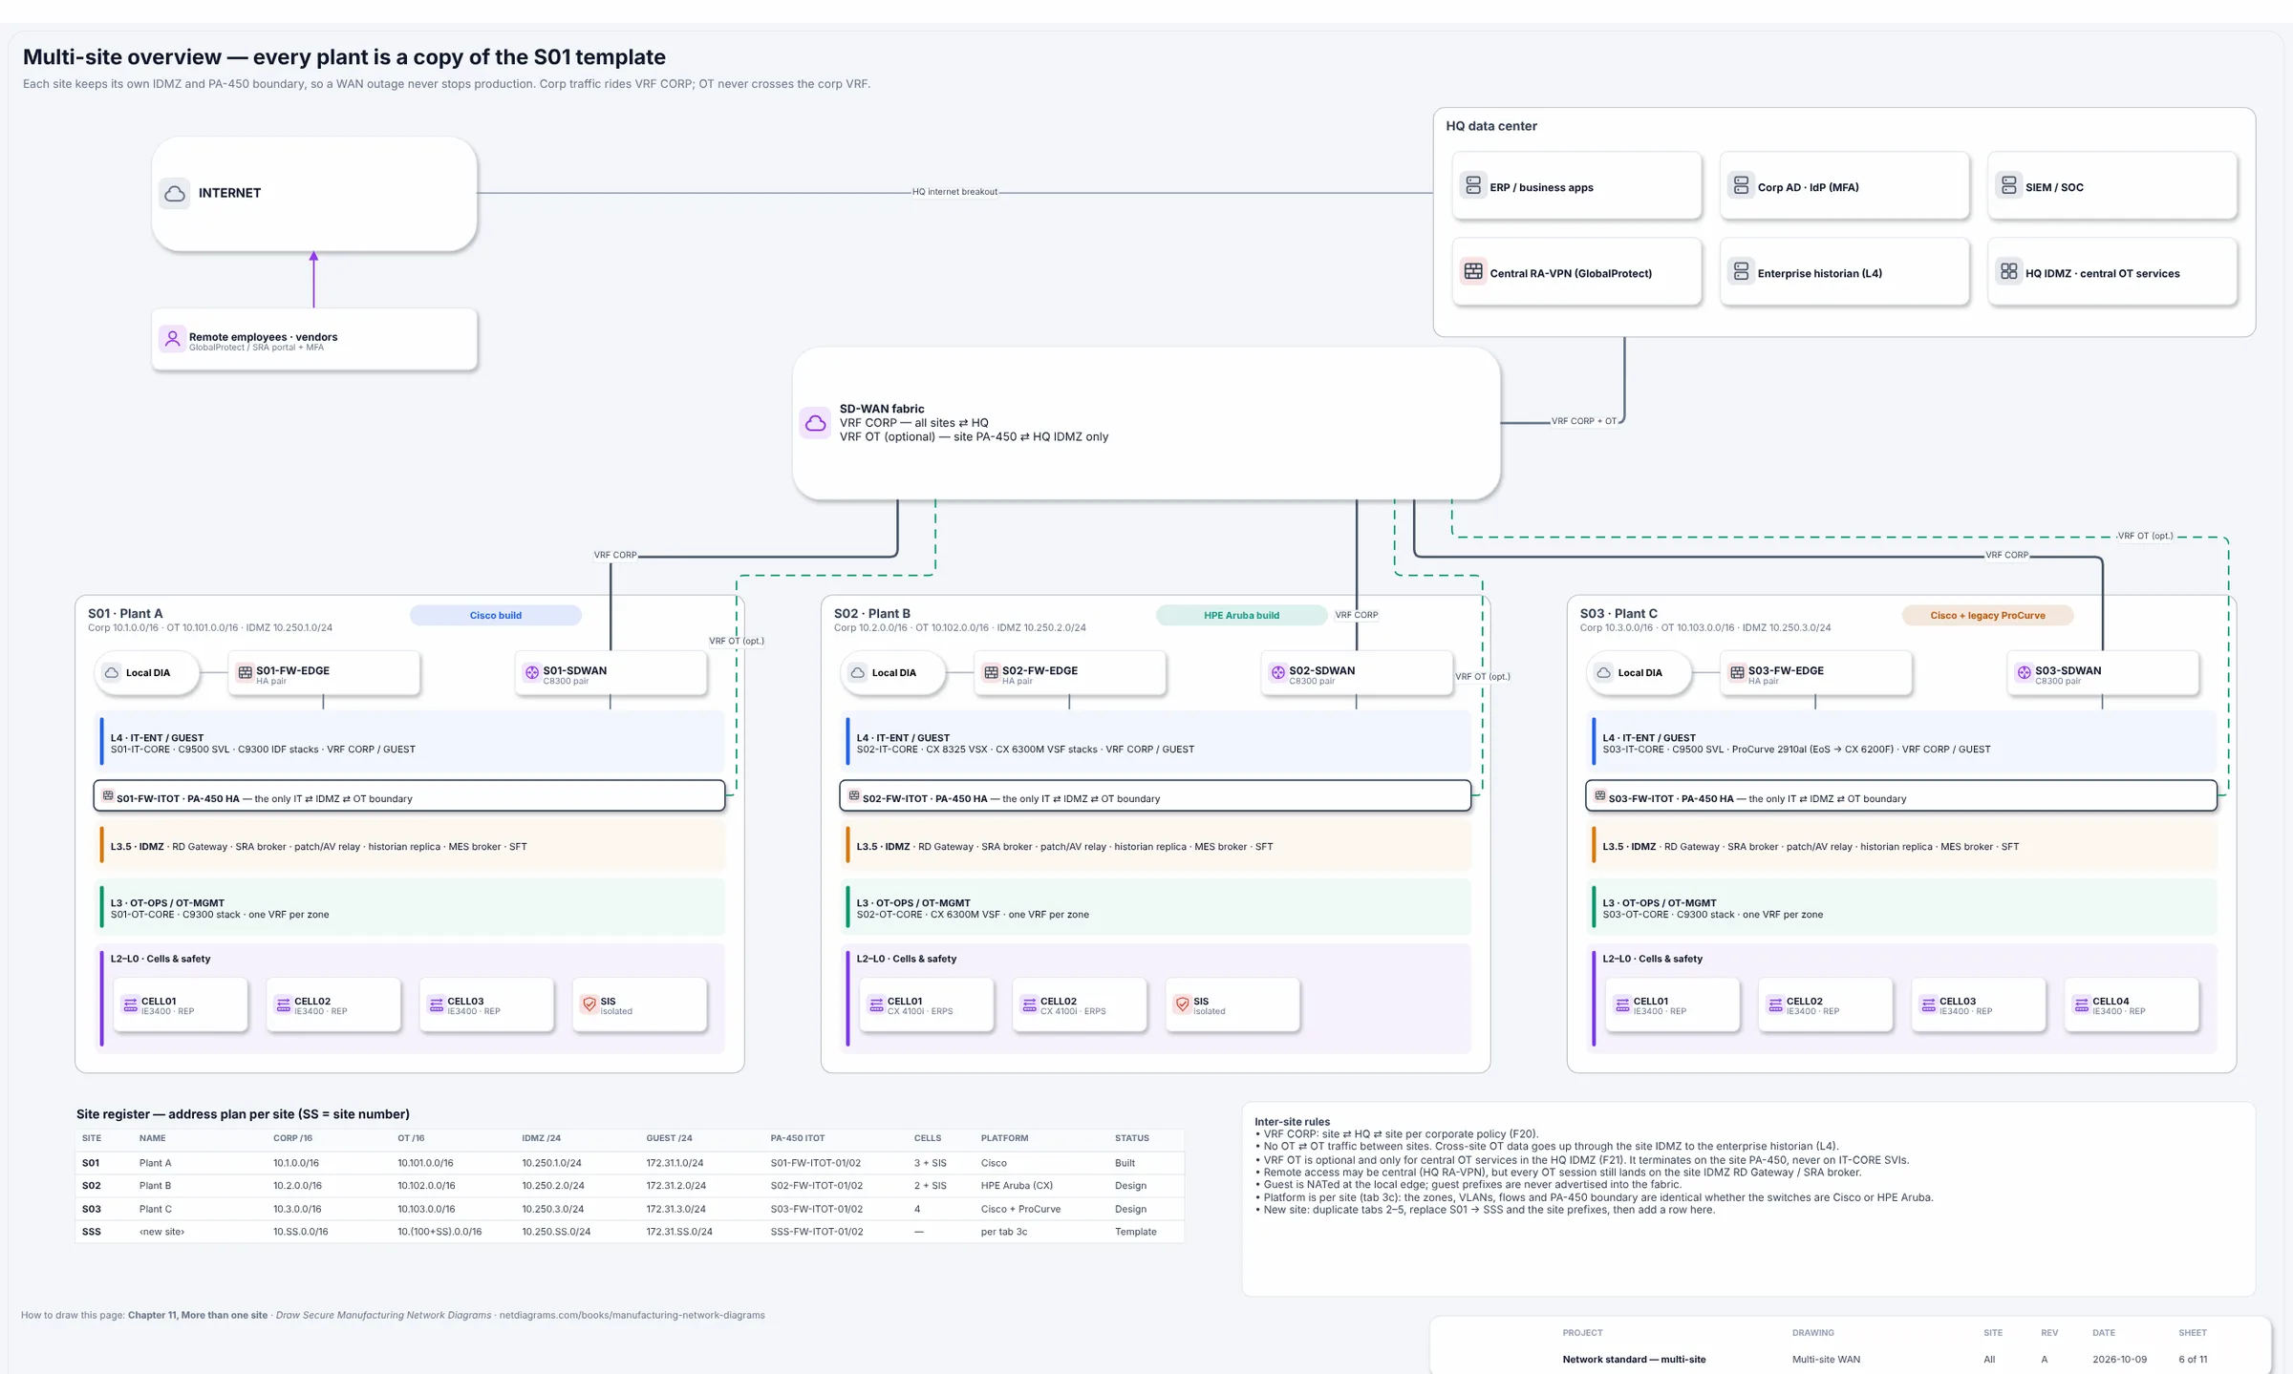Select the SIEM / SOC server icon

[x=2008, y=185]
